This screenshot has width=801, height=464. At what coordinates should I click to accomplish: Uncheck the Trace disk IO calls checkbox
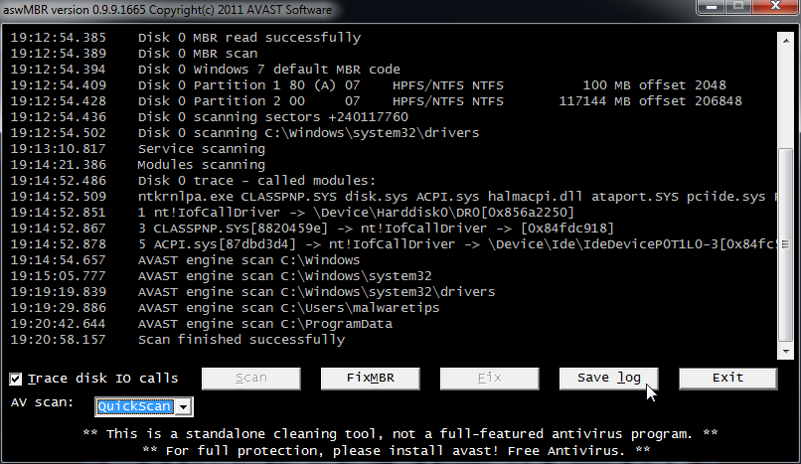[16, 379]
